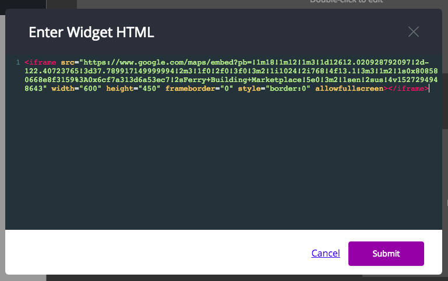
Task: Close the Enter Widget HTML dialog
Action: [x=414, y=31]
